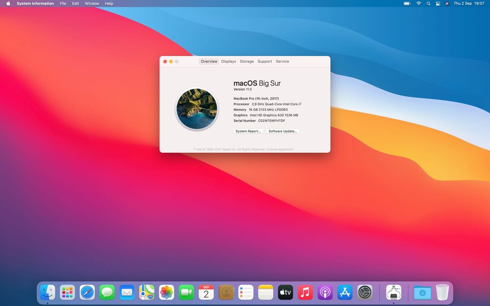Open Safari browser in the Dock

[87, 293]
